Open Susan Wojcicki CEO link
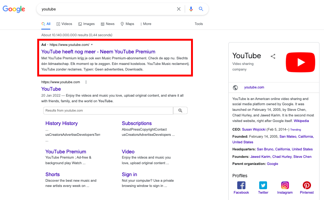Screen dimensions: 324x200 [254, 129]
